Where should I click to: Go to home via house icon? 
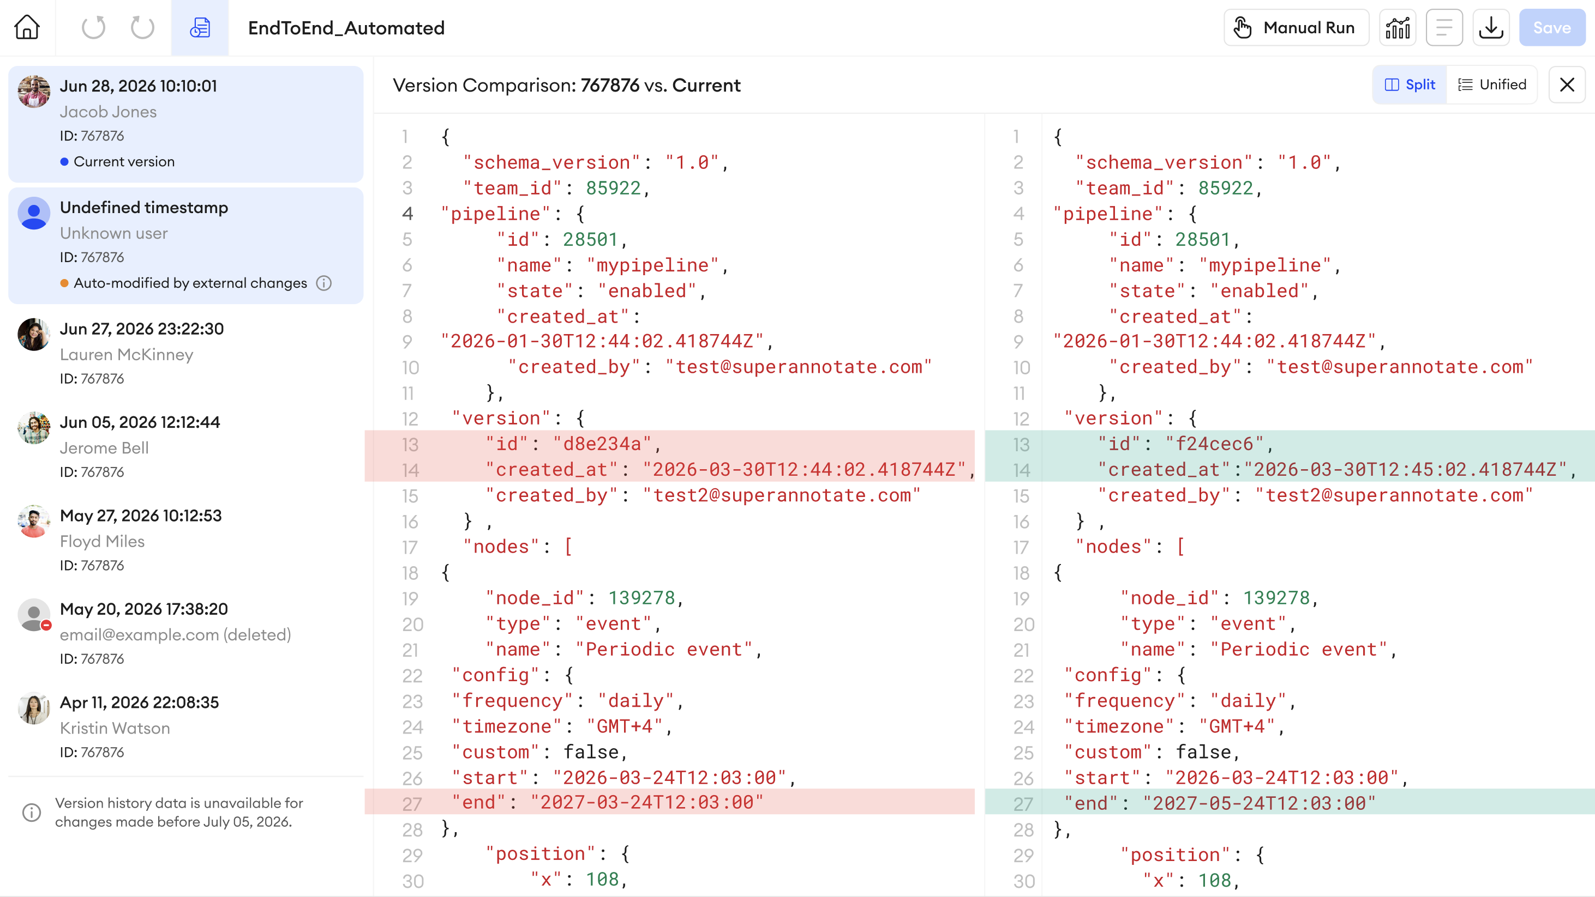27,27
